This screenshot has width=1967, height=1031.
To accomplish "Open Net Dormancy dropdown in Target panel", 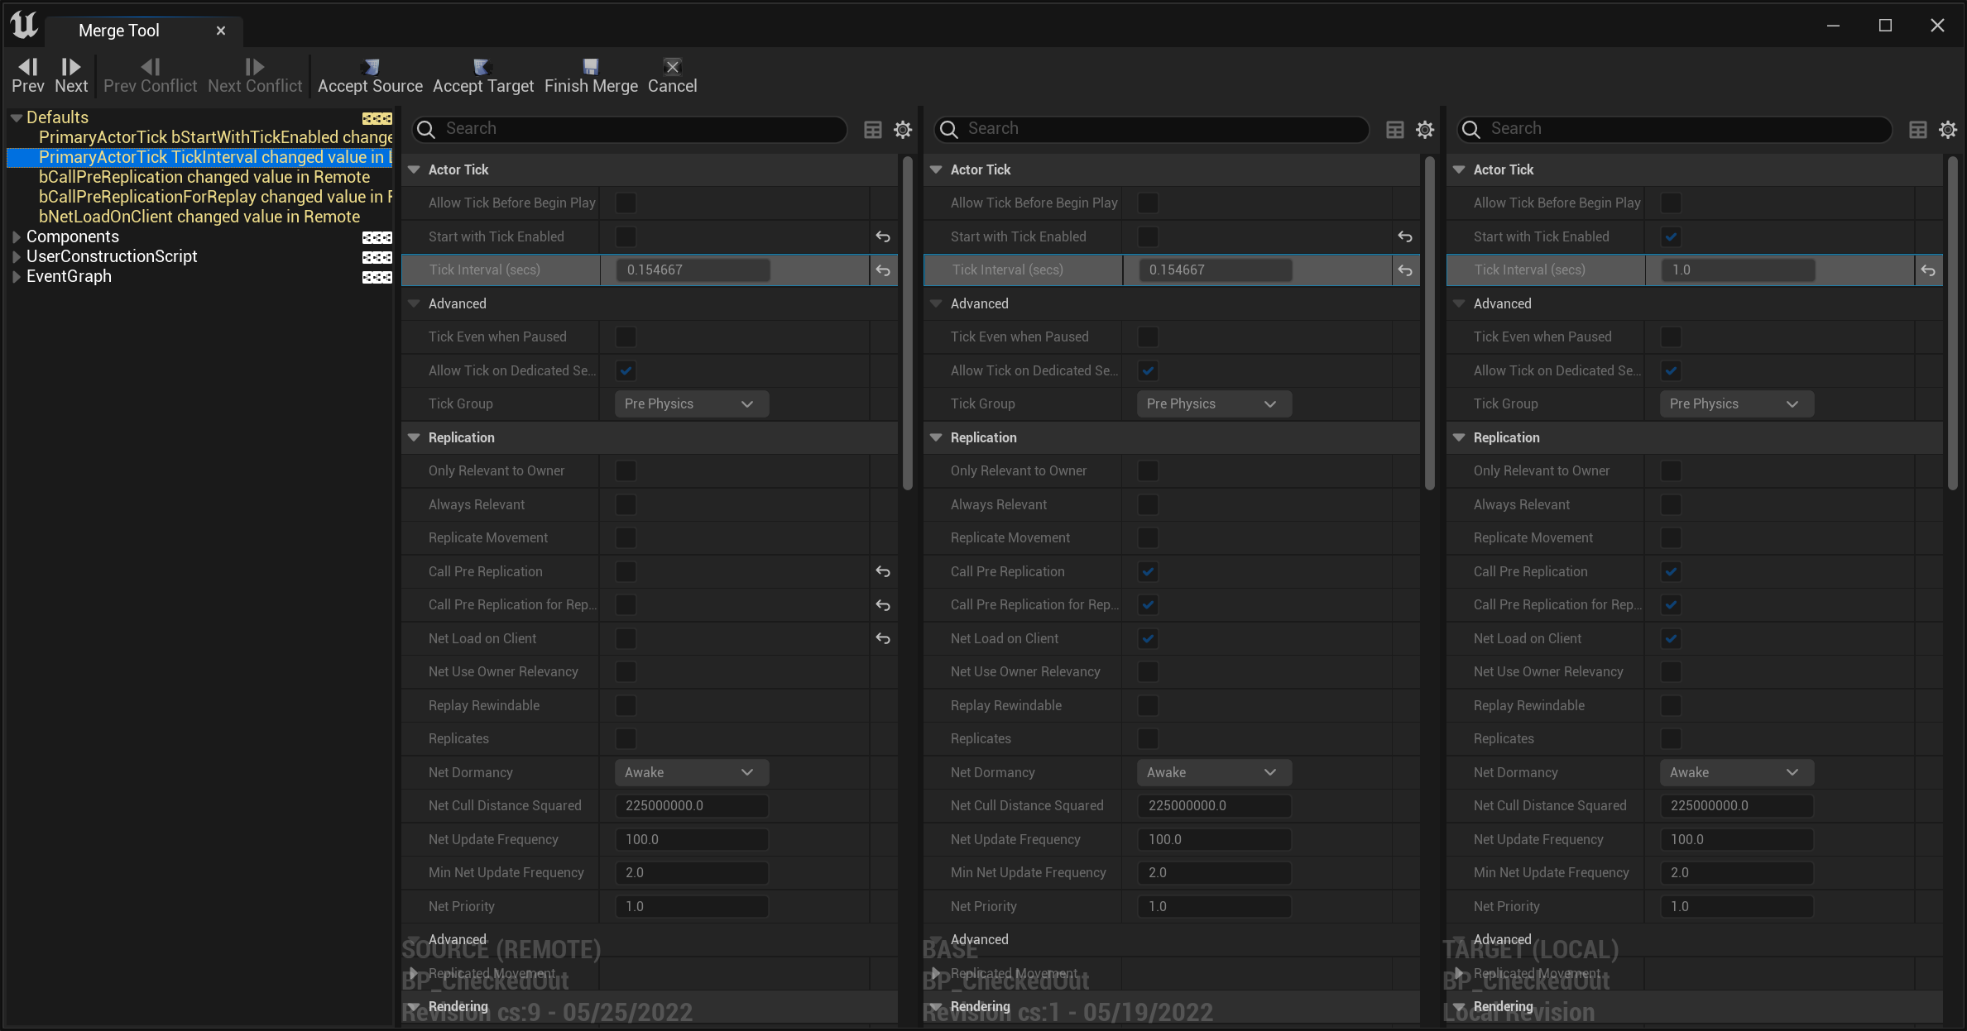I will point(1736,773).
